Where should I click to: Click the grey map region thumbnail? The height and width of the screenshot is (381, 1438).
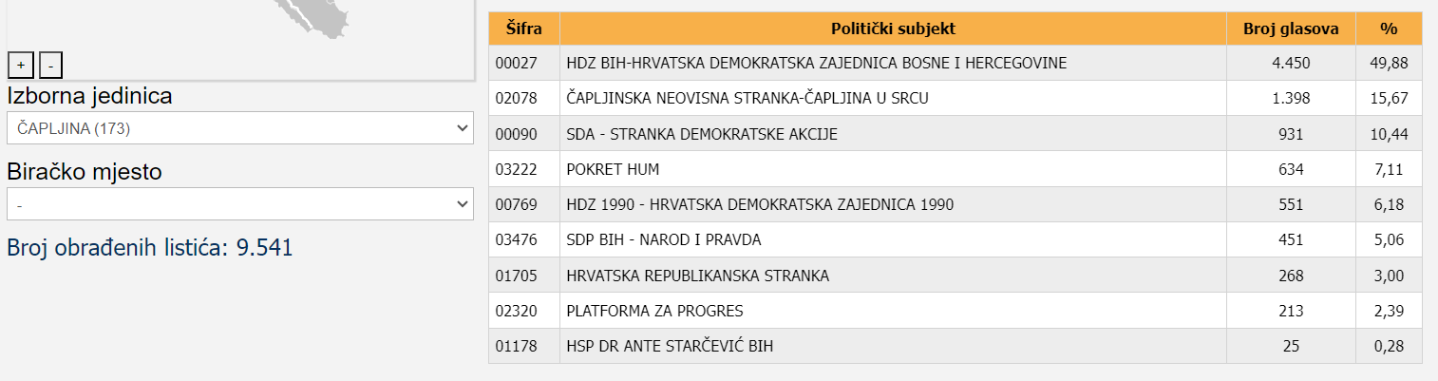pos(313,19)
